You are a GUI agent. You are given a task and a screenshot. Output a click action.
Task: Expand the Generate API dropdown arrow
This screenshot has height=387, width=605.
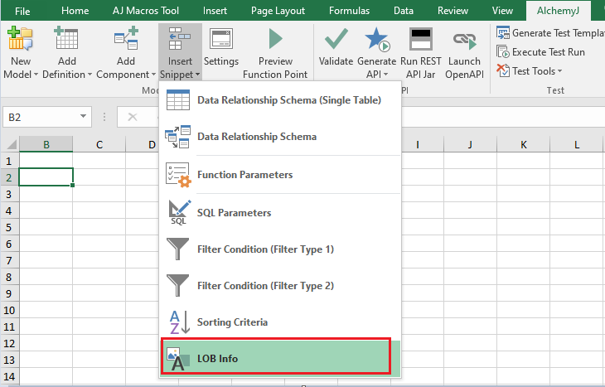click(386, 74)
